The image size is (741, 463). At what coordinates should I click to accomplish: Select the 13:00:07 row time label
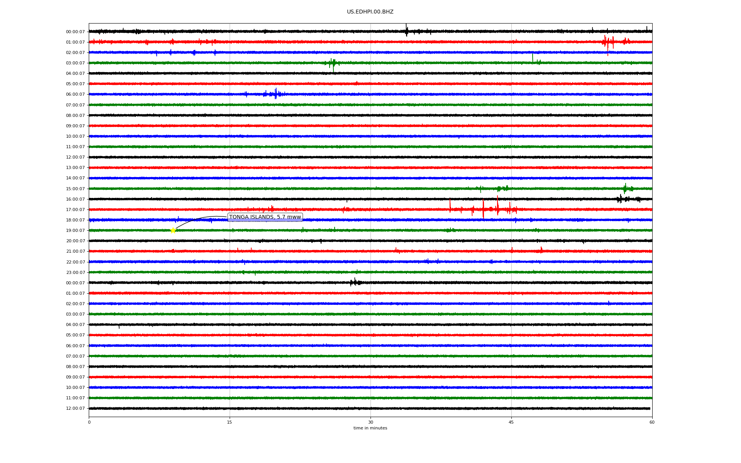coord(75,168)
